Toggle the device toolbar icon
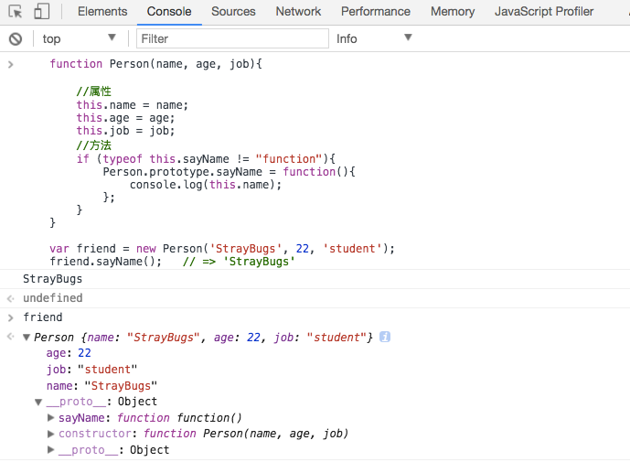The height and width of the screenshot is (462, 630). click(x=42, y=11)
